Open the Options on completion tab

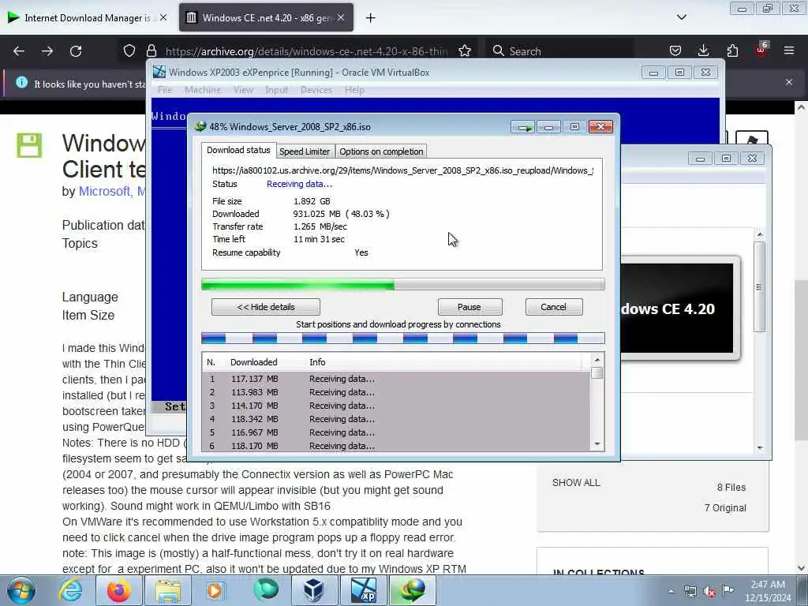point(381,151)
